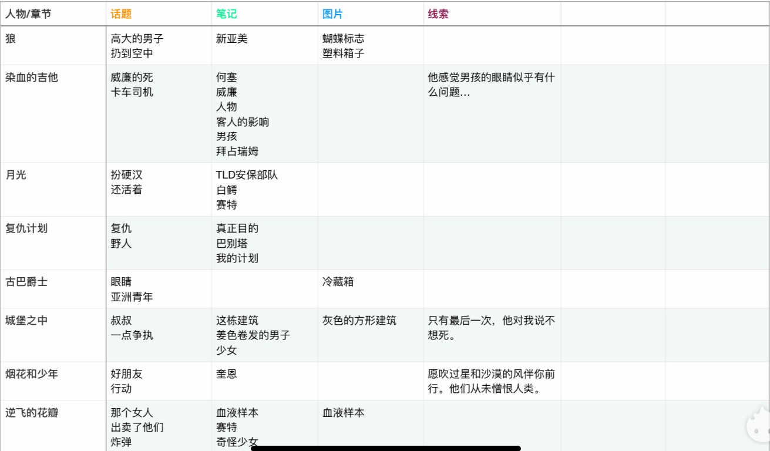
Task: Open the note 巴别塔
Action: [x=232, y=243]
